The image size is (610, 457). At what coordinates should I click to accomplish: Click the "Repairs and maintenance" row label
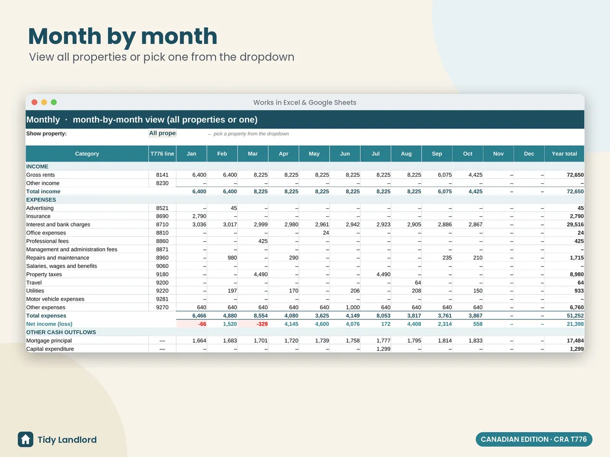[58, 258]
